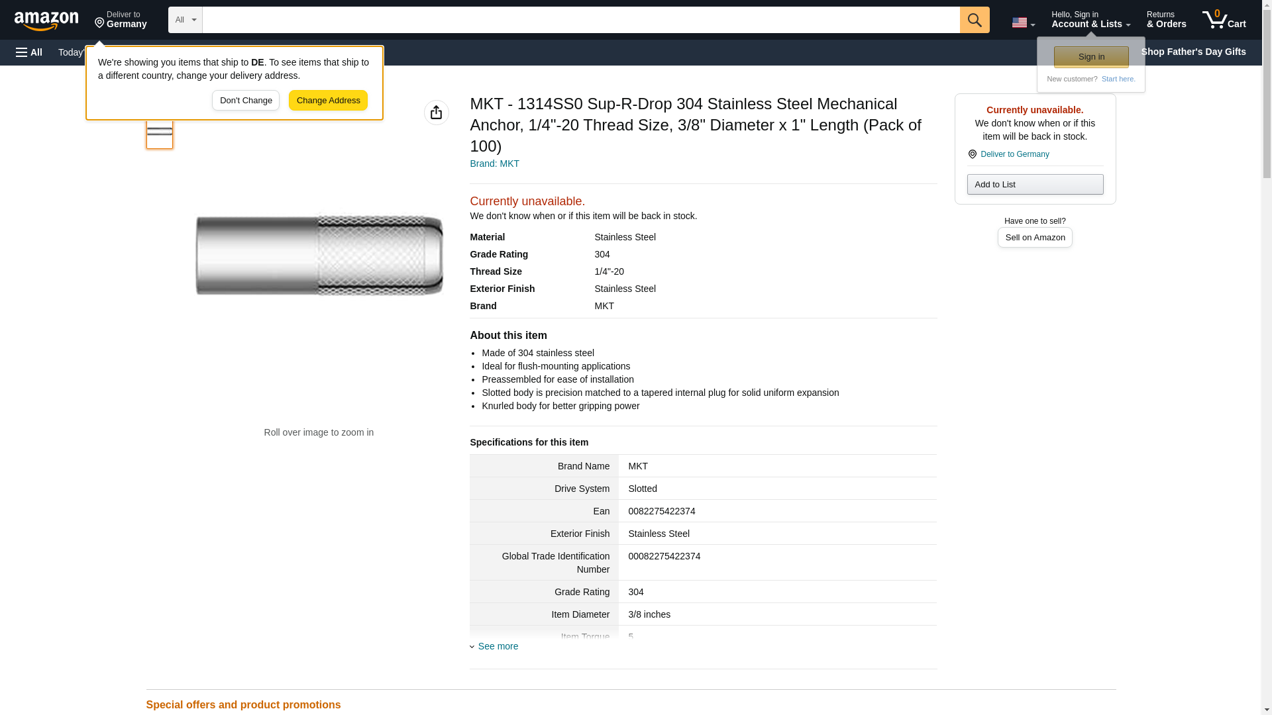Click the yellow Sign in button
Image resolution: width=1272 pixels, height=715 pixels.
(x=1091, y=57)
